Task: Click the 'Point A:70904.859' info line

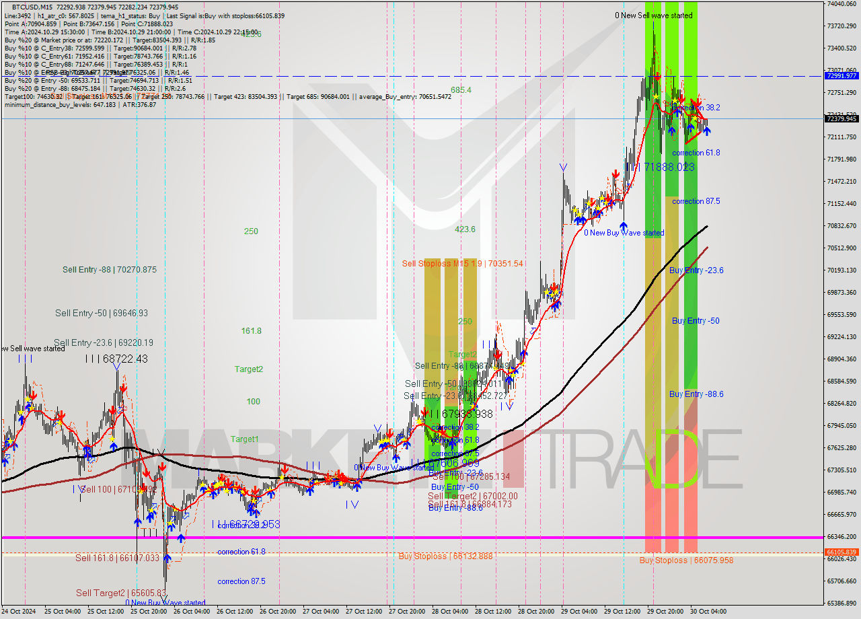Action: point(89,24)
